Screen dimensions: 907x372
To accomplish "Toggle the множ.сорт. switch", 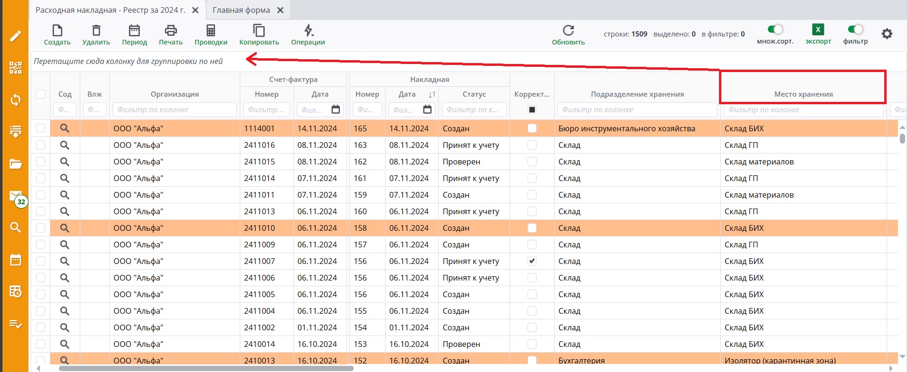I will coord(775,30).
